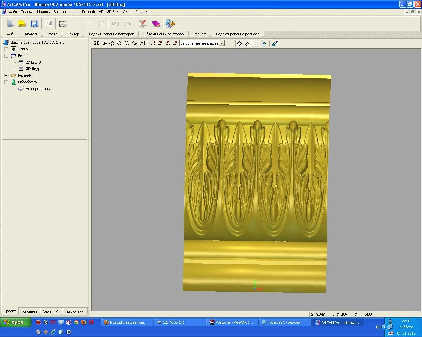422x337 pixels.
Task: Toggle the hatched diamond display icon
Action: pos(247,43)
